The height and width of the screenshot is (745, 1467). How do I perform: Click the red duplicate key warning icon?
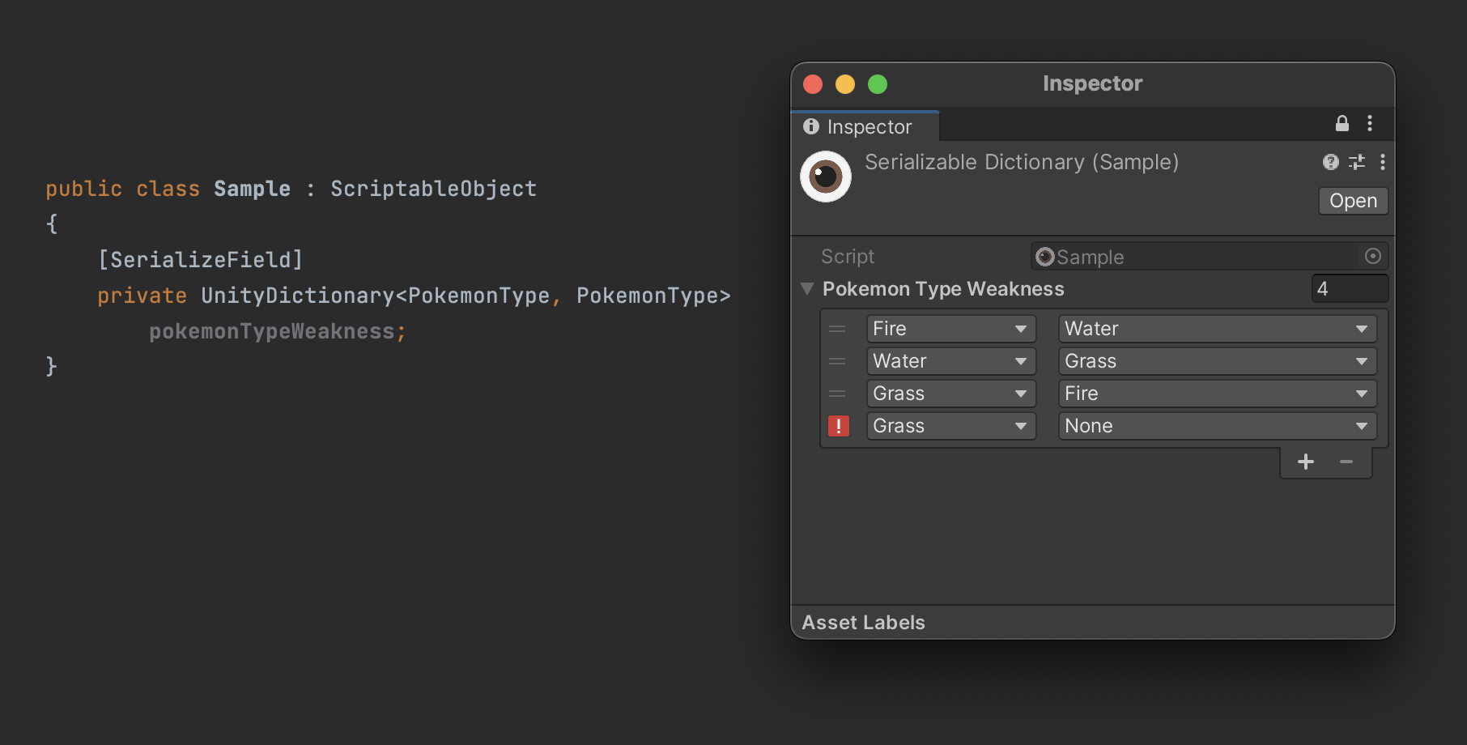[839, 426]
